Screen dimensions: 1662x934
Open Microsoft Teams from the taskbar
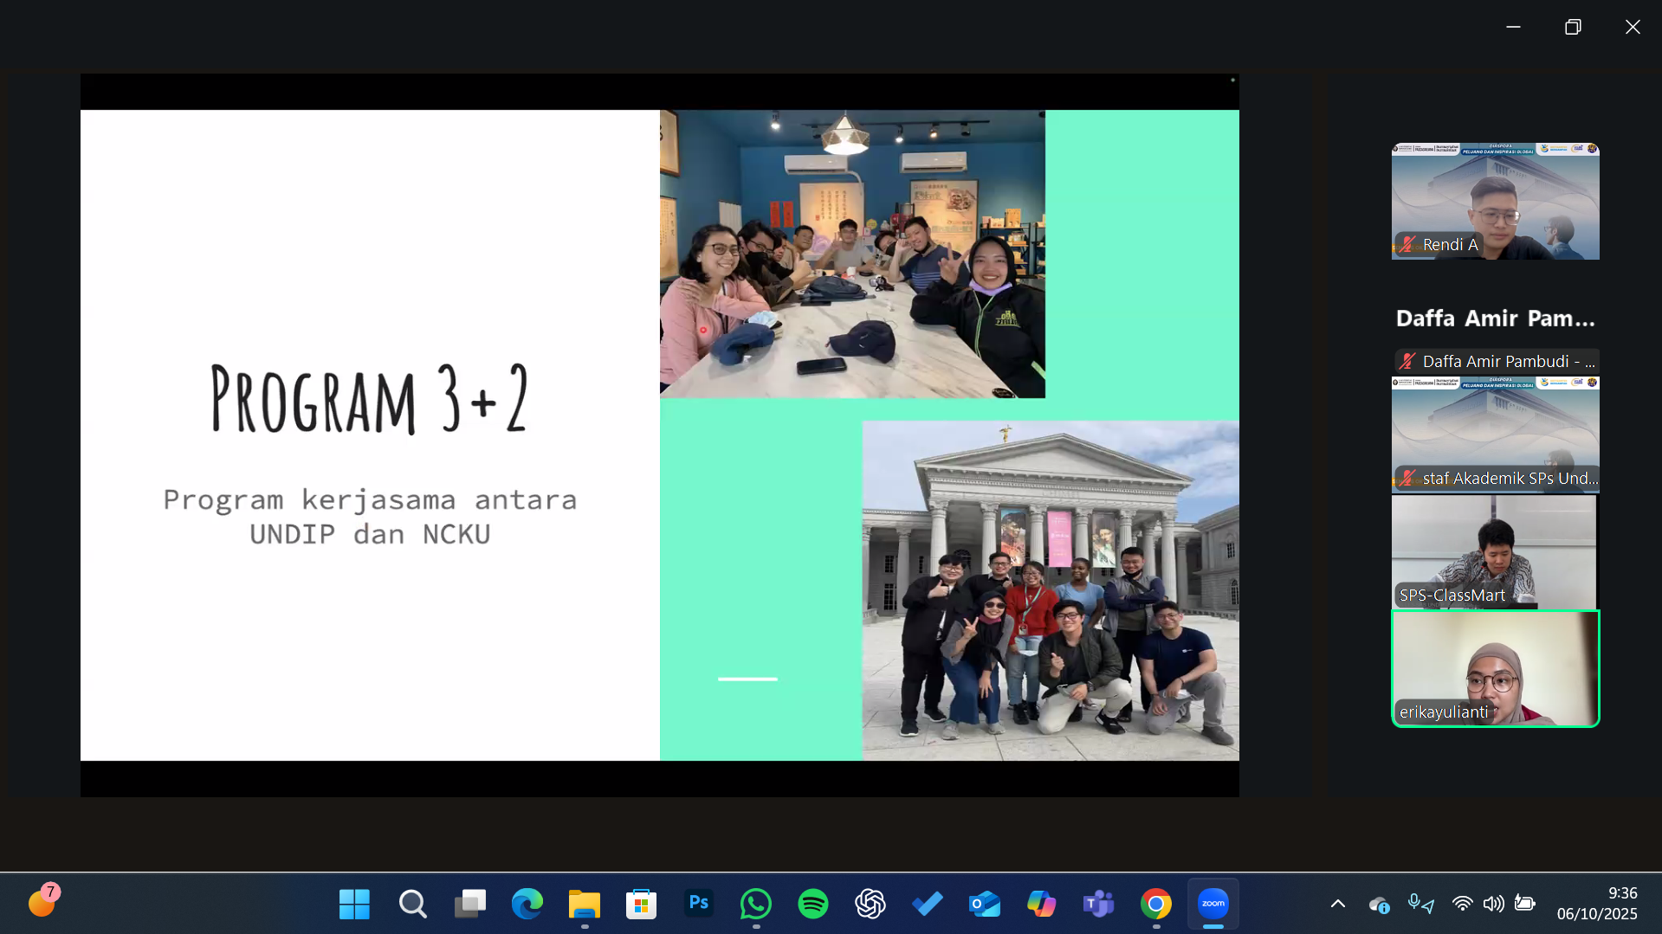pyautogui.click(x=1098, y=904)
